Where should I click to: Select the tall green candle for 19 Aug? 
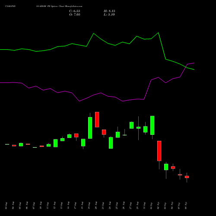pyautogui.click(x=90, y=128)
